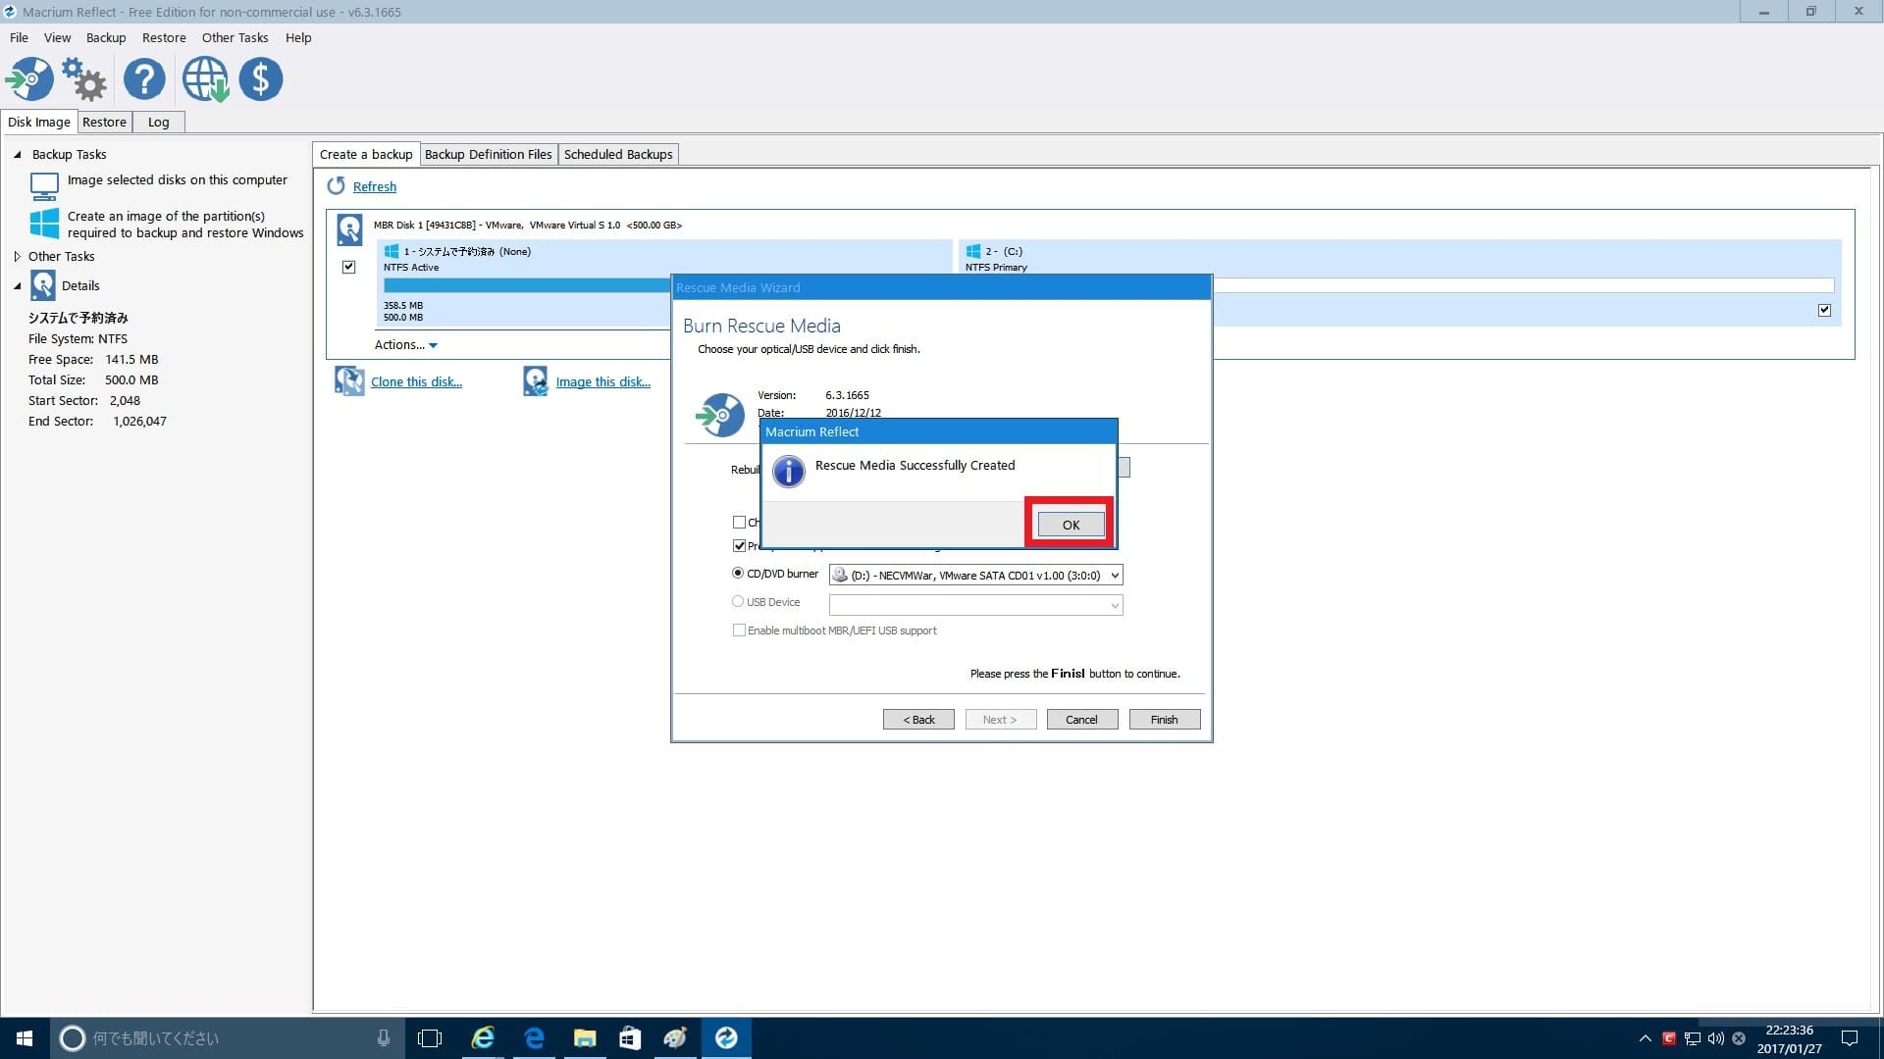Open the settings gears toolbar icon
Screen dimensions: 1884x1059
pos(84,79)
